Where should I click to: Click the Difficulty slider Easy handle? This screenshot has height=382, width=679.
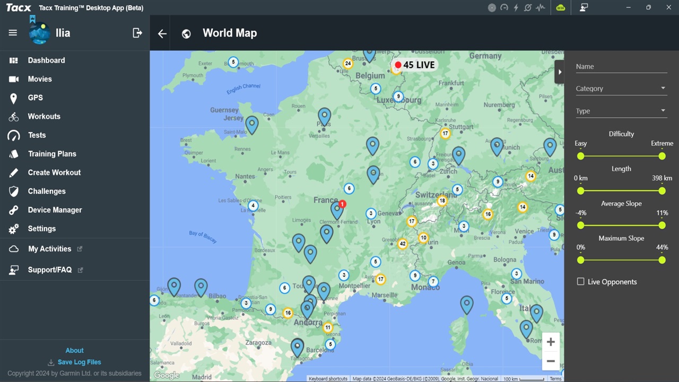(581, 156)
